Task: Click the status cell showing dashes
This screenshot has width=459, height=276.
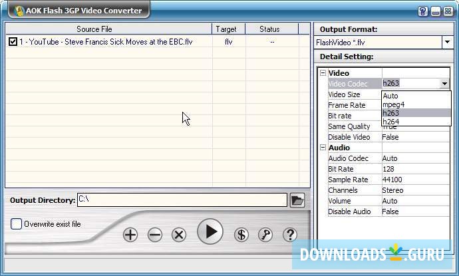Action: [272, 42]
